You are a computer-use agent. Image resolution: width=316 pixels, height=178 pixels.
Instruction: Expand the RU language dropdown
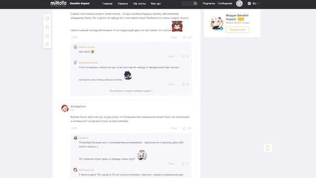click(256, 3)
